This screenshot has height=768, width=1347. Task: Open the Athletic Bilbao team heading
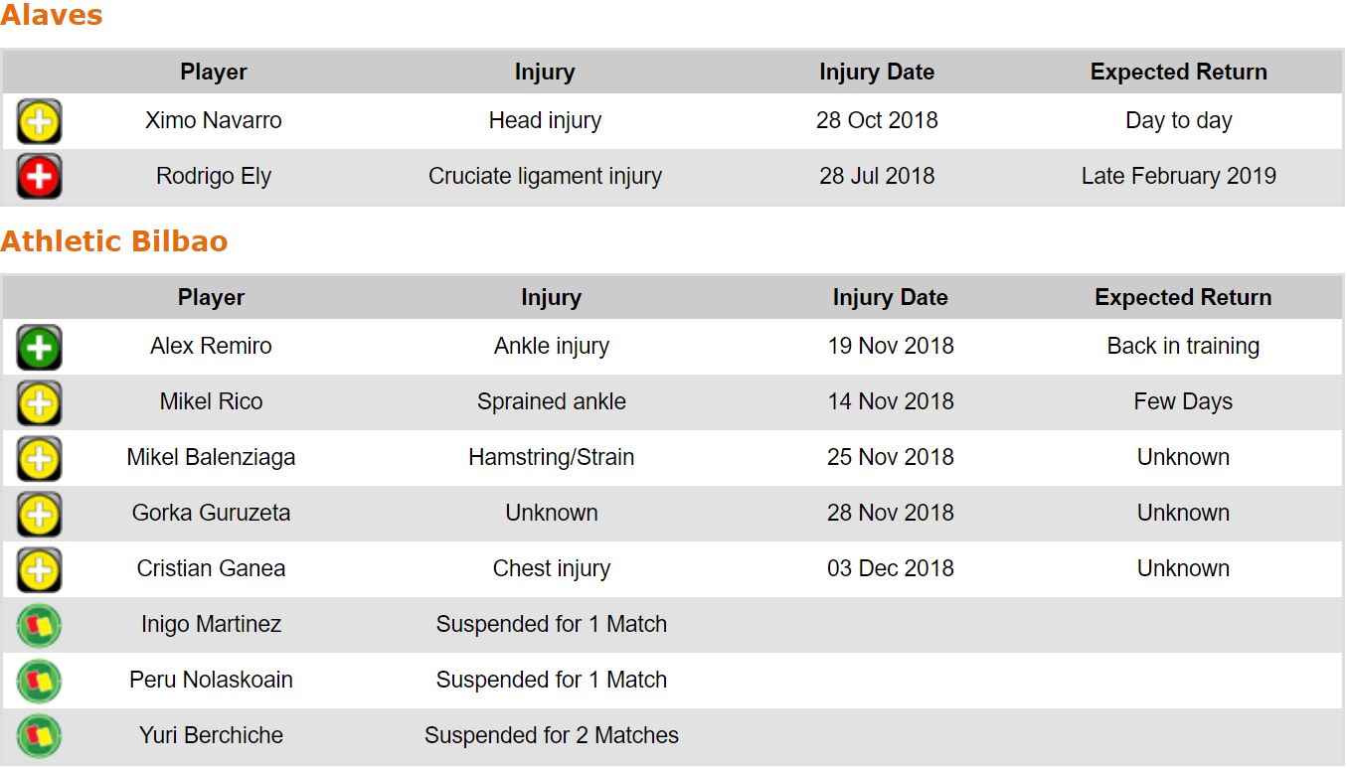pos(114,241)
